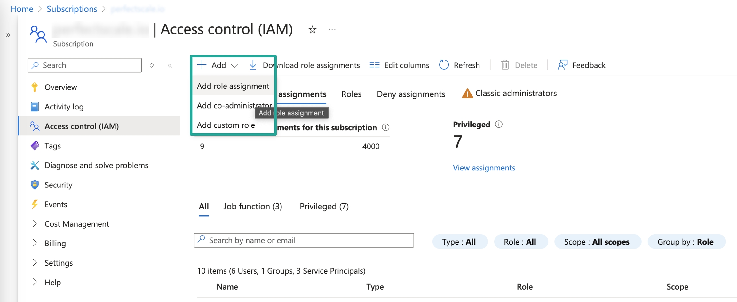The image size is (737, 302).
Task: Open the Privileged (7) filter tab
Action: pos(324,206)
